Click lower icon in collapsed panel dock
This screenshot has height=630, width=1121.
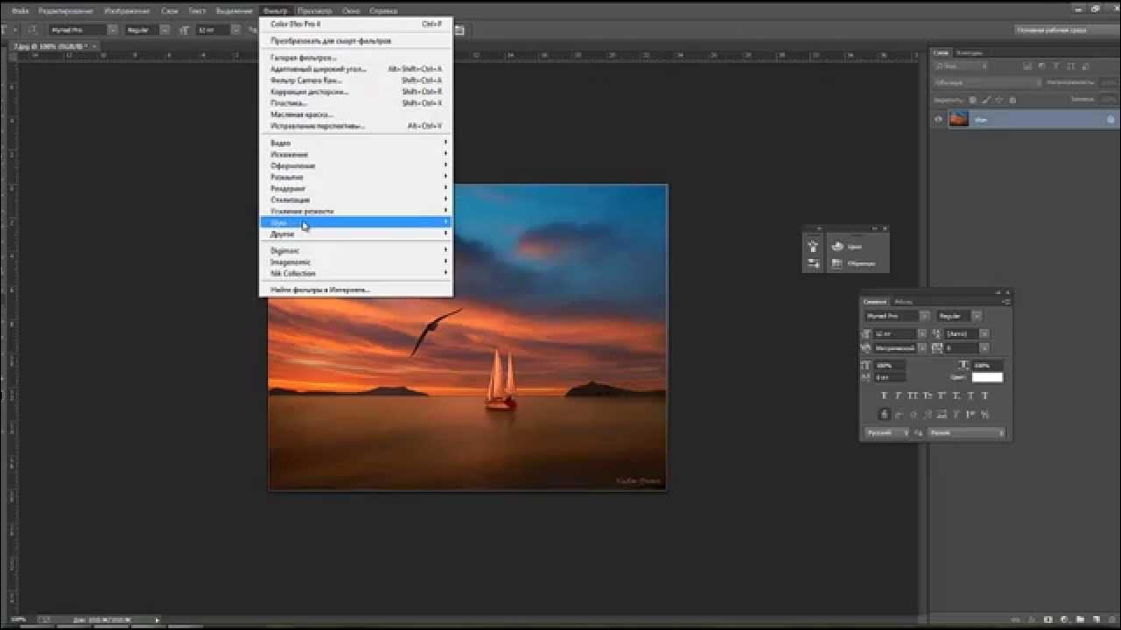(814, 263)
